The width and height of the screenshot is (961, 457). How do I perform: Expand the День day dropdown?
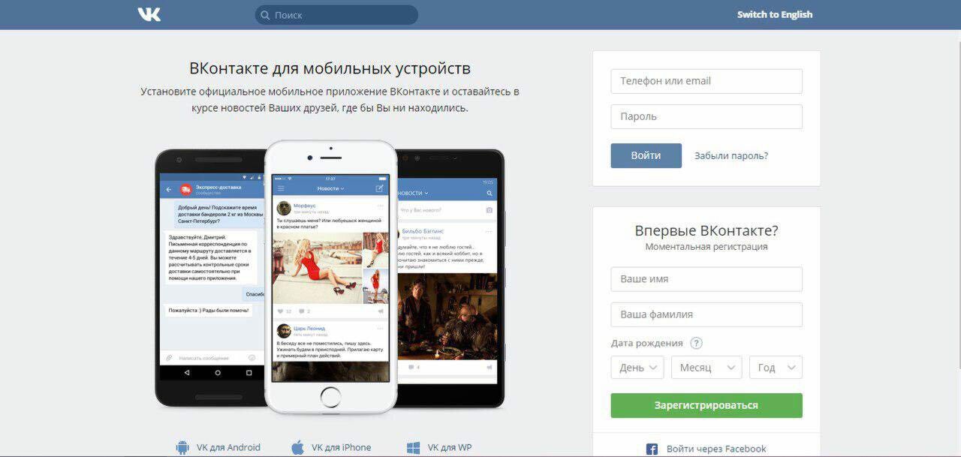point(637,368)
